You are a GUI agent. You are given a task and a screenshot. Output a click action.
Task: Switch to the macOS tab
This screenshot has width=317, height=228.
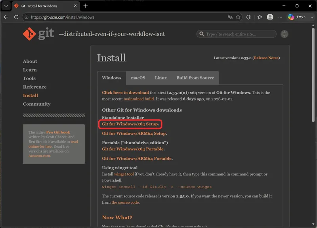point(138,78)
